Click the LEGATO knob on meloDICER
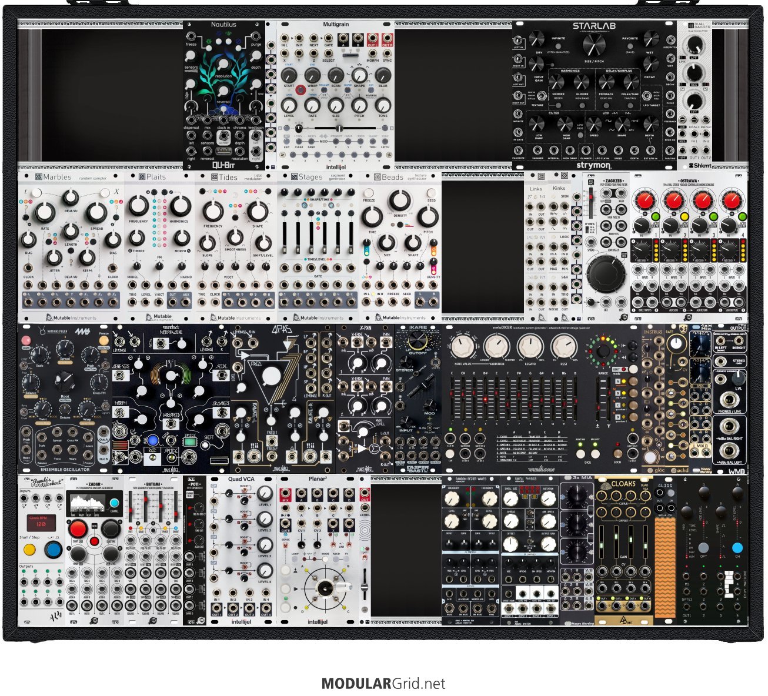Viewport: 768px width, 696px height. click(x=530, y=347)
